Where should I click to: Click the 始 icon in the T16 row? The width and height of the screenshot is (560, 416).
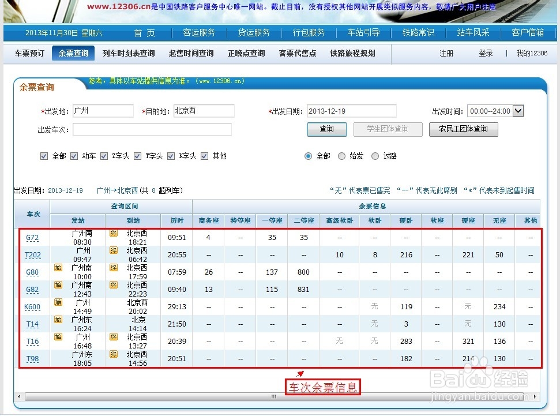(x=58, y=336)
